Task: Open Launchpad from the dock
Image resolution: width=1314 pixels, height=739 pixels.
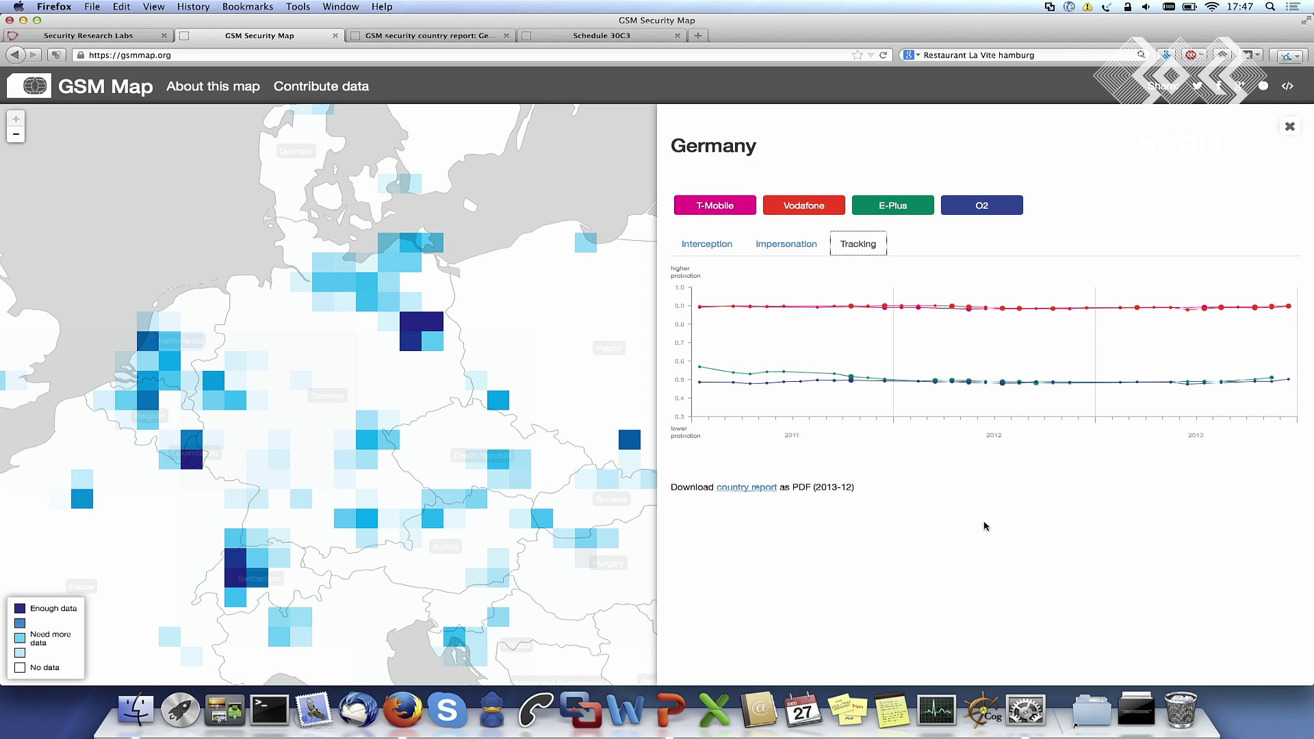Action: [x=180, y=710]
